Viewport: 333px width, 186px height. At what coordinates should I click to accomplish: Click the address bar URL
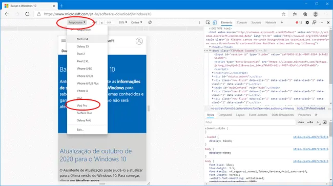[97, 14]
